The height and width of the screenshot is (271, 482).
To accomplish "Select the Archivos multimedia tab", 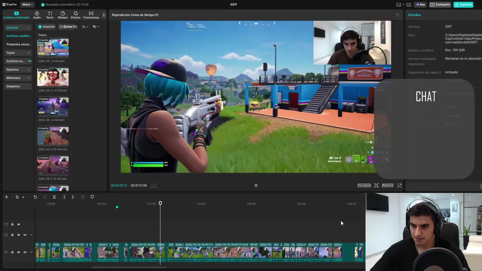I will coord(16,15).
